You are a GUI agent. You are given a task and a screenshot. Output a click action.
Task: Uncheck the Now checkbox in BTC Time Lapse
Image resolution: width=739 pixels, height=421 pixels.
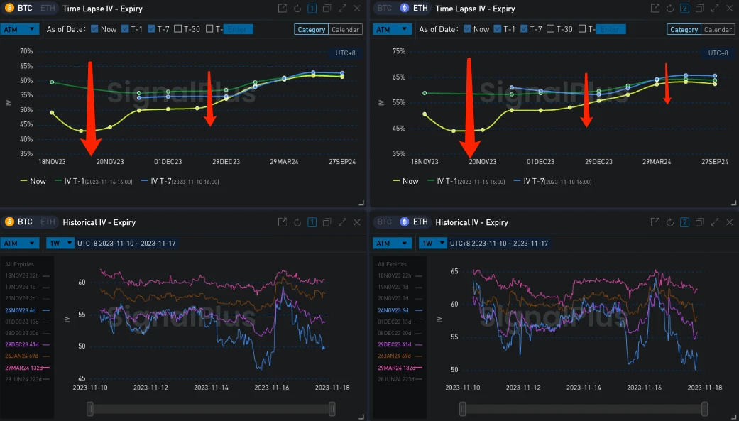coord(94,29)
